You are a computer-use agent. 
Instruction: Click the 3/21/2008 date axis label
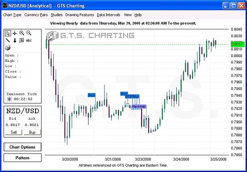tap(113, 159)
